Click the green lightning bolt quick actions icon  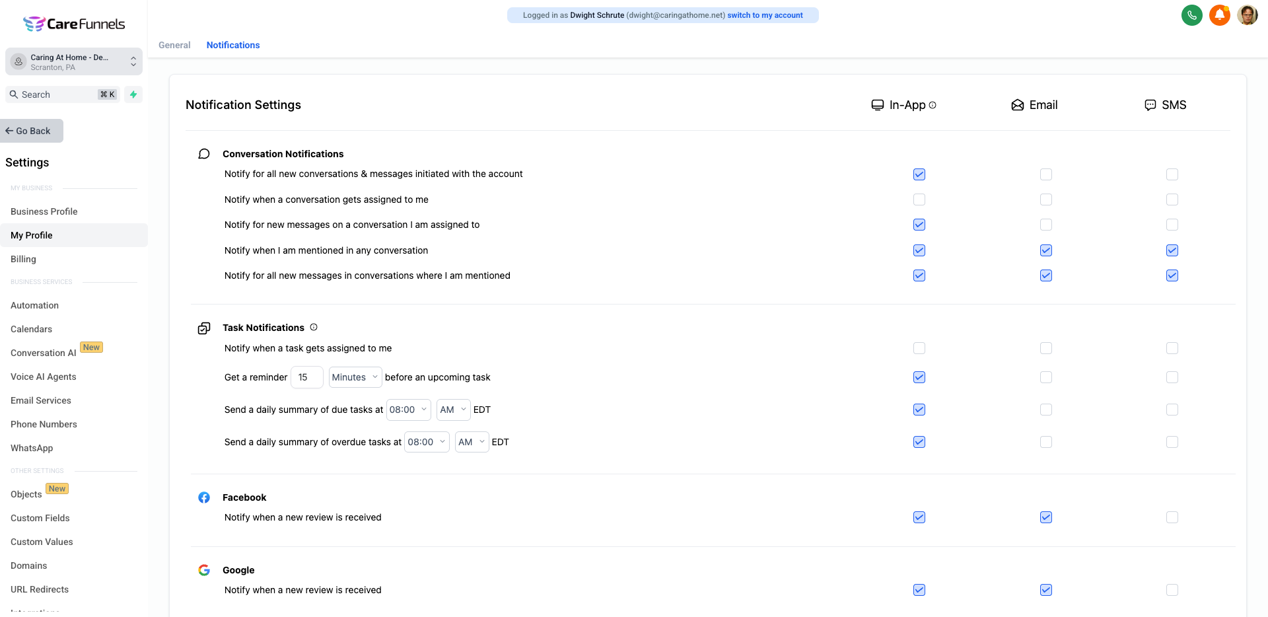pyautogui.click(x=133, y=94)
